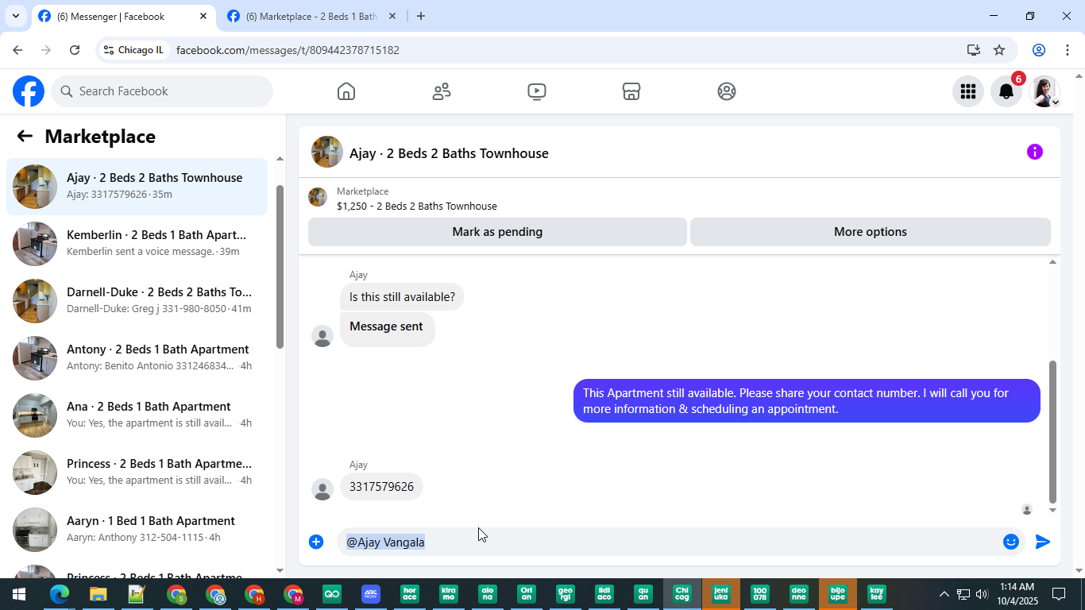
Task: Go back in browser history
Action: [x=17, y=50]
